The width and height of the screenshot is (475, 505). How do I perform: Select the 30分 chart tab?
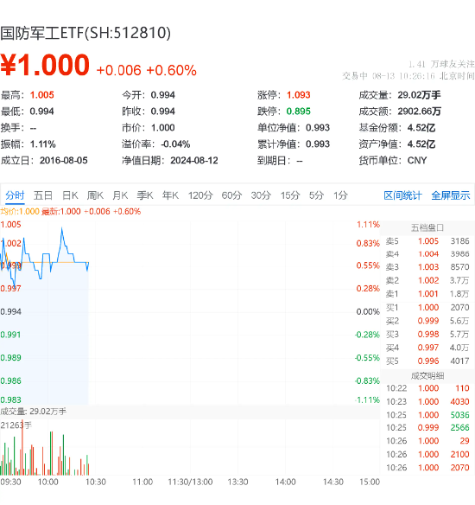click(x=261, y=195)
